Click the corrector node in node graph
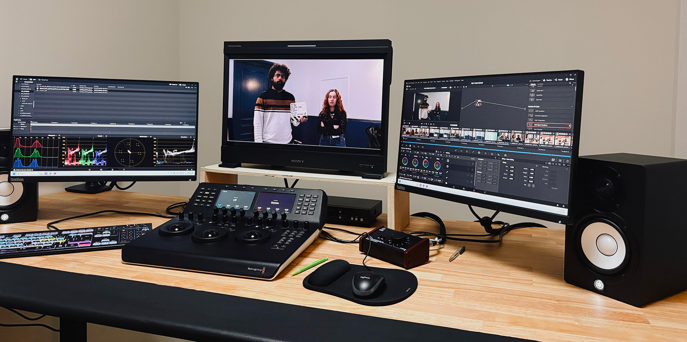687x342 pixels. coord(478,103)
